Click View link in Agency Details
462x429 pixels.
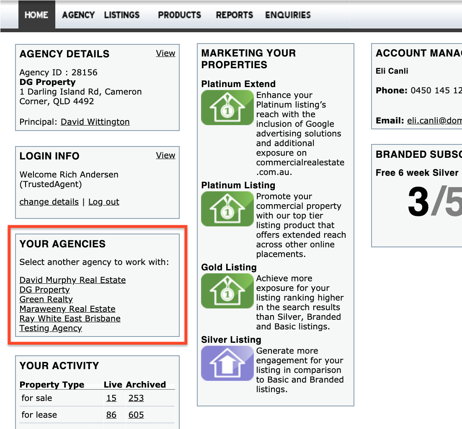coord(165,53)
